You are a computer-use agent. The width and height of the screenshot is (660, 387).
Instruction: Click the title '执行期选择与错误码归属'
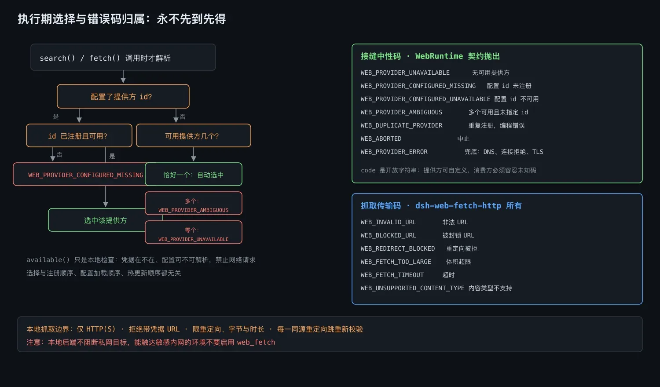coord(81,19)
